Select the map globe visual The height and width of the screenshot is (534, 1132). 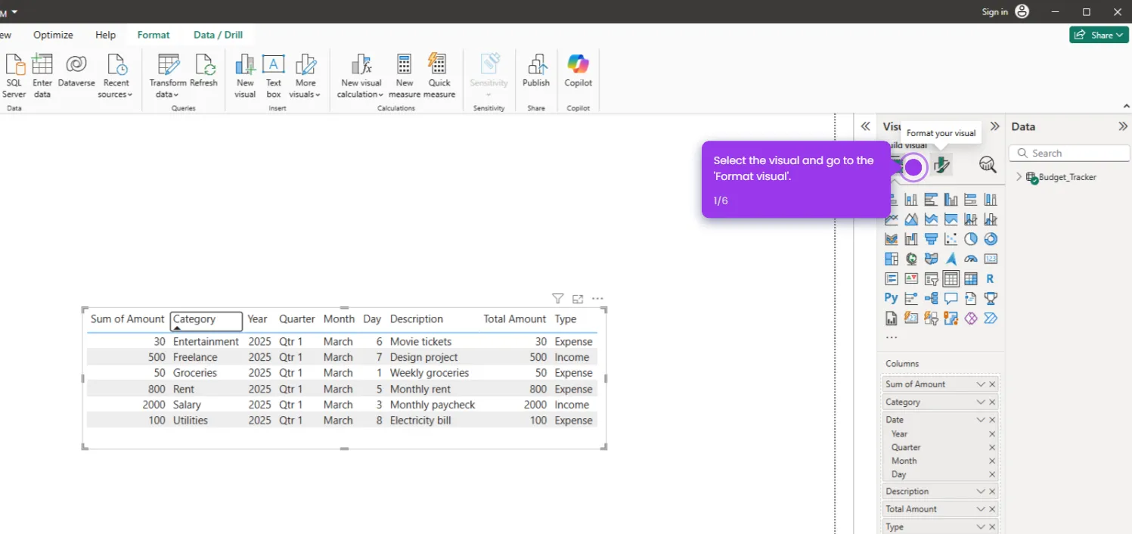click(x=911, y=259)
